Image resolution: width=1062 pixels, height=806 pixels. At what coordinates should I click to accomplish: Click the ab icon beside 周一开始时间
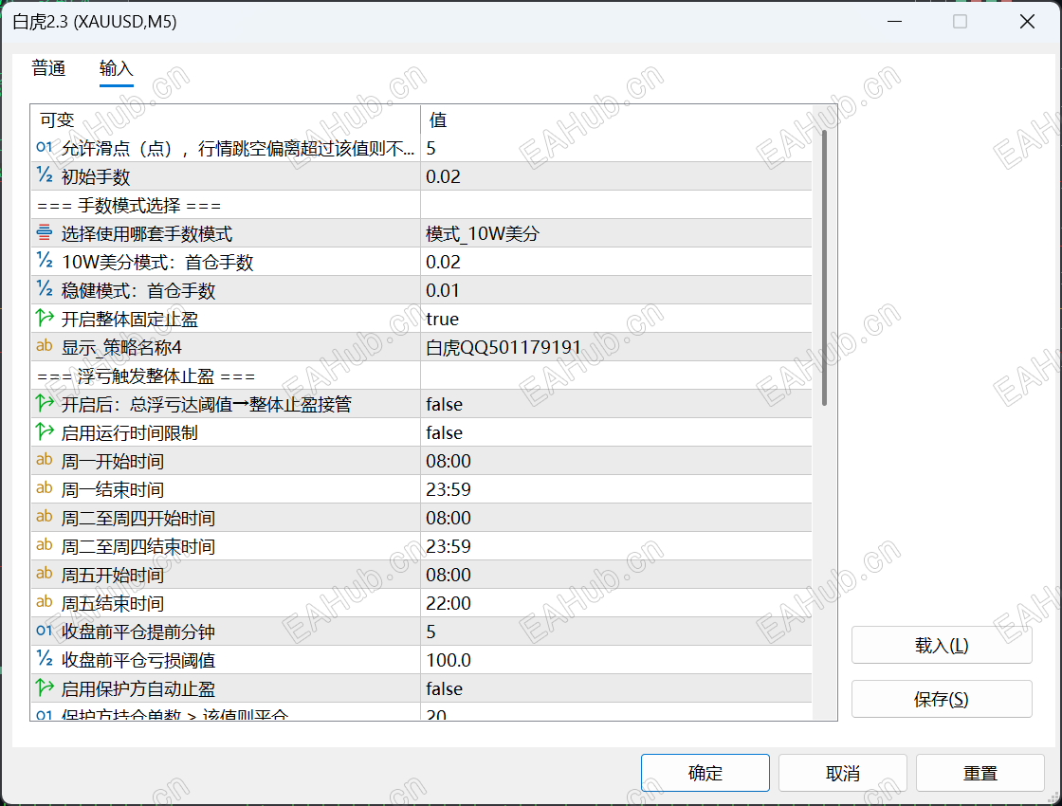click(45, 460)
